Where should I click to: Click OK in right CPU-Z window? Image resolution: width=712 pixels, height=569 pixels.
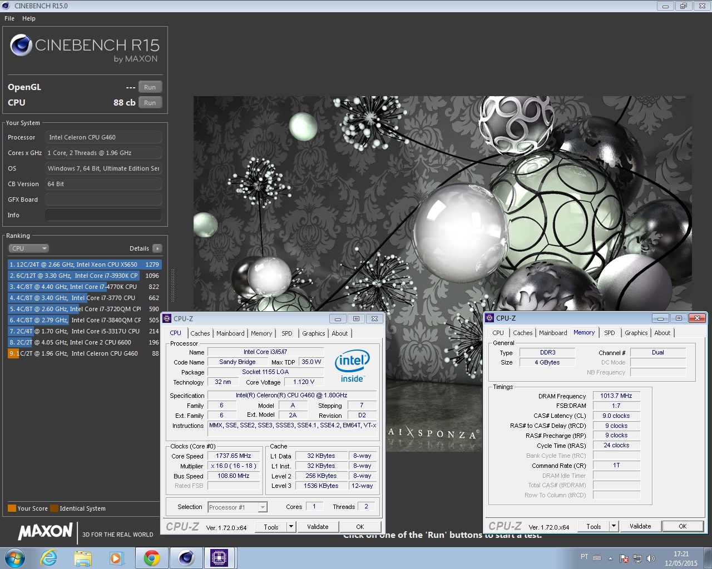(x=683, y=526)
